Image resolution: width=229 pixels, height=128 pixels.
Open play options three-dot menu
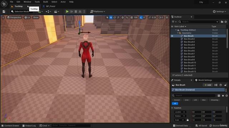(x=84, y=11)
